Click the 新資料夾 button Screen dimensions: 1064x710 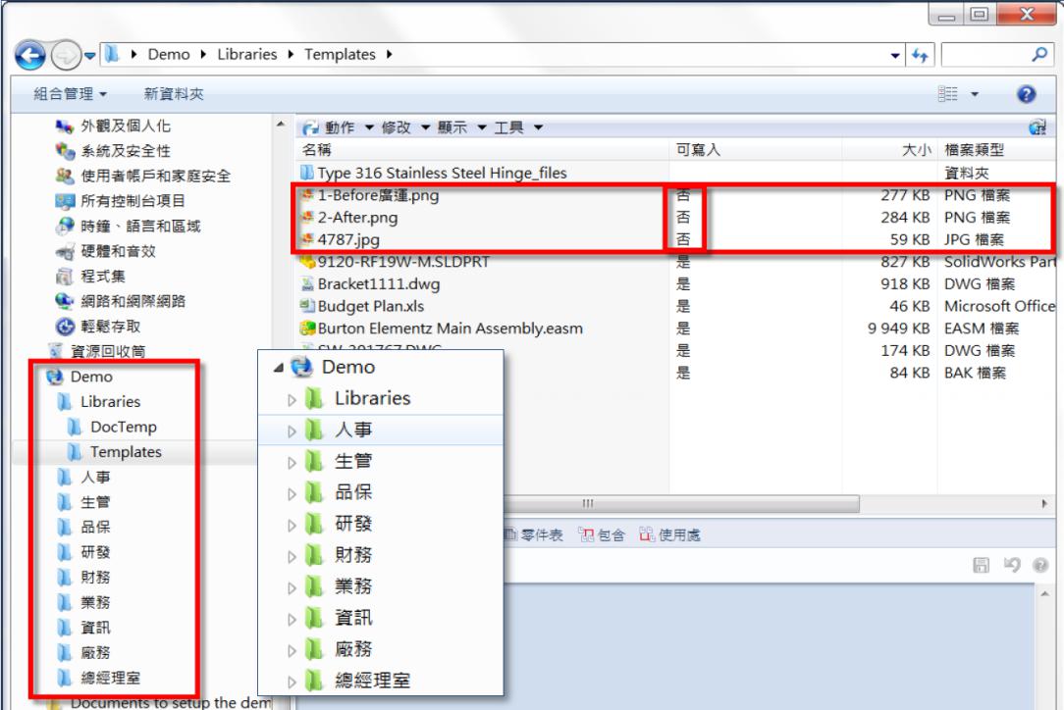tap(174, 93)
